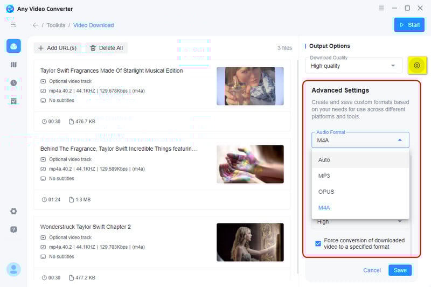Image resolution: width=431 pixels, height=287 pixels.
Task: Click title Taylor Swift Fragrances Made Of Starlight
Action: (112, 71)
